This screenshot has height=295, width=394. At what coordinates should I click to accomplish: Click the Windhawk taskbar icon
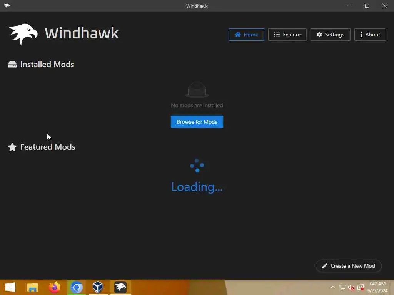(x=120, y=287)
